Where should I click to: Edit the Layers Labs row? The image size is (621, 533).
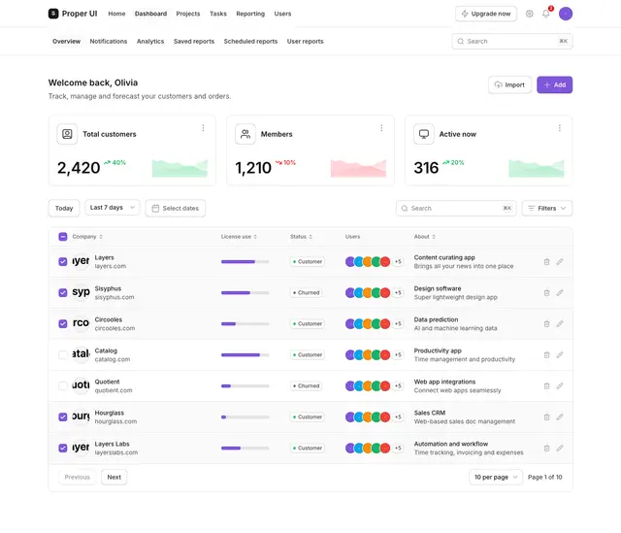(x=559, y=448)
